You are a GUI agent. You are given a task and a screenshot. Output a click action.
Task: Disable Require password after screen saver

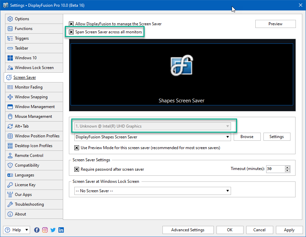[77, 169]
